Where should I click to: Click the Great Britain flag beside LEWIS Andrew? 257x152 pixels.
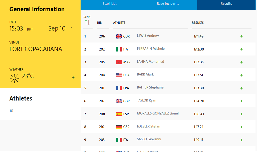pyautogui.click(x=119, y=36)
